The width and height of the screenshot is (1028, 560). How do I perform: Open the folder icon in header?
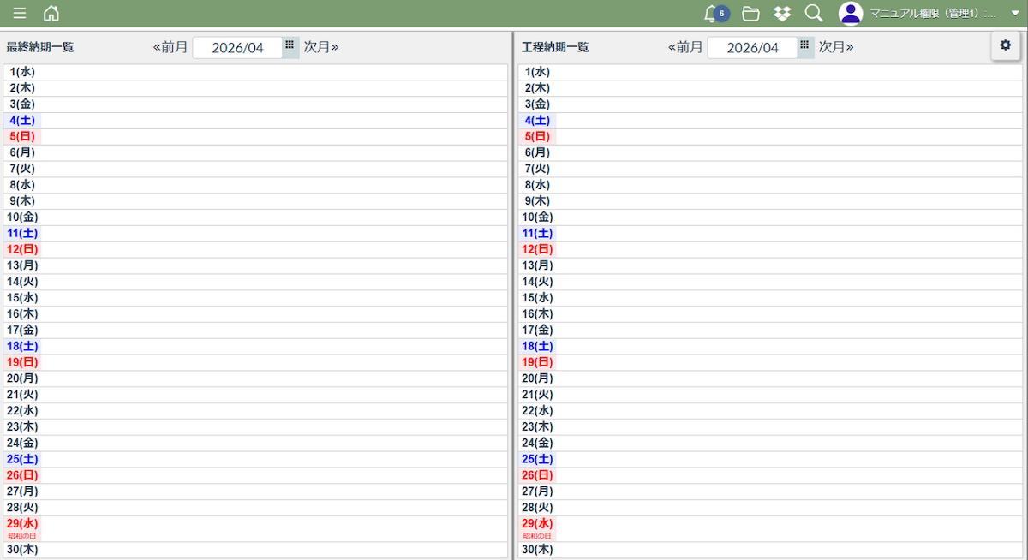coord(751,13)
